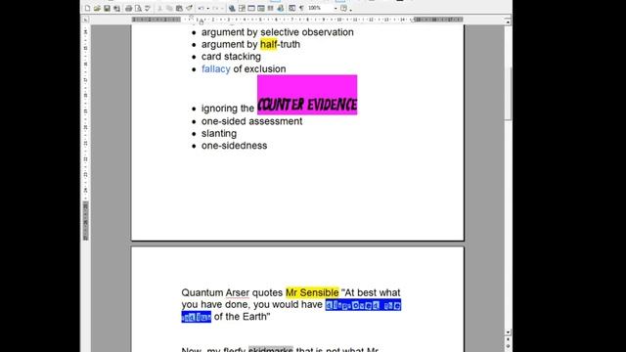
Task: Click the tab stop selector at the ruler corner
Action: click(85, 20)
